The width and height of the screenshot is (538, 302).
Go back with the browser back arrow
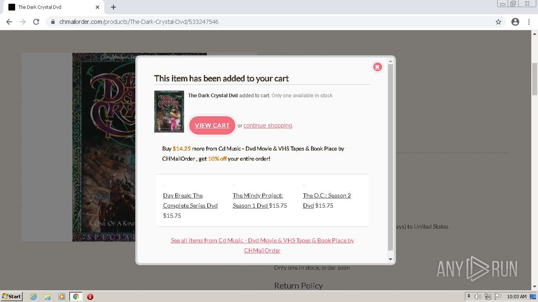(9, 22)
